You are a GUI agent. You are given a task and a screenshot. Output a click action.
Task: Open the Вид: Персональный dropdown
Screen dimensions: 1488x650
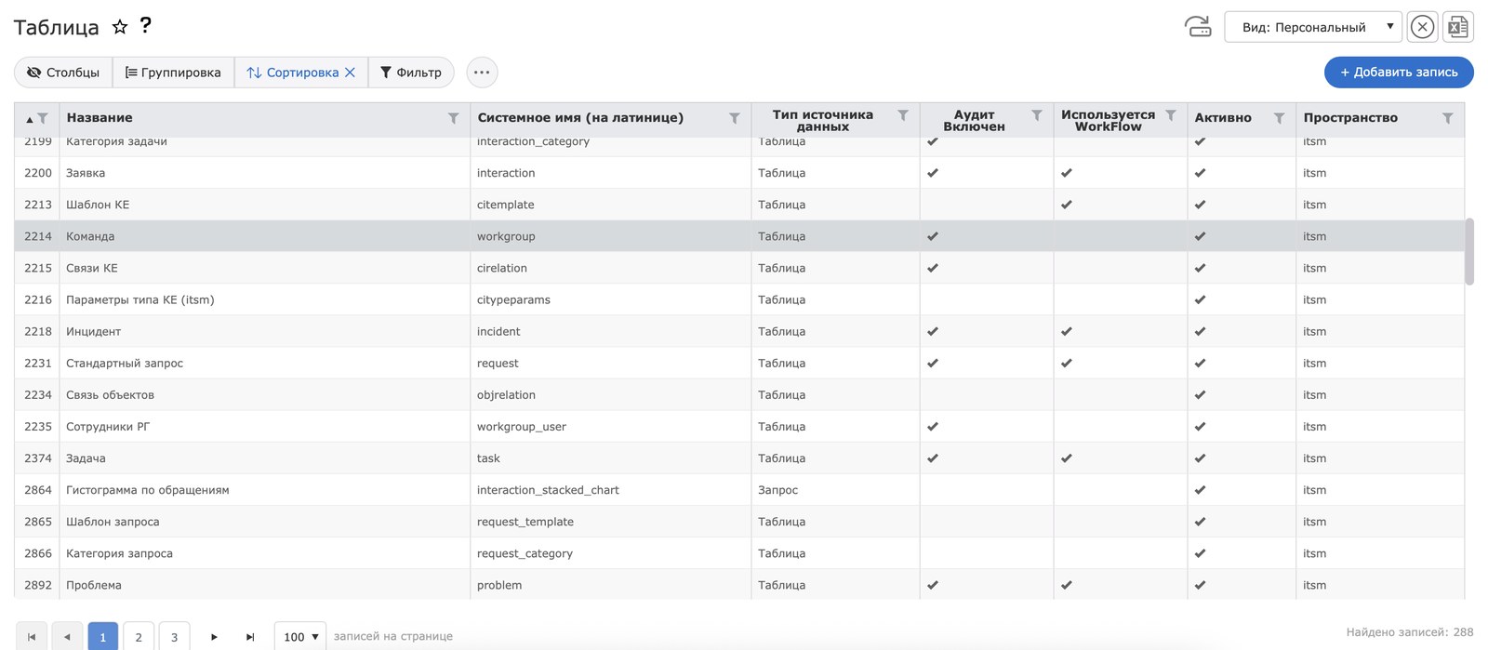(1312, 27)
